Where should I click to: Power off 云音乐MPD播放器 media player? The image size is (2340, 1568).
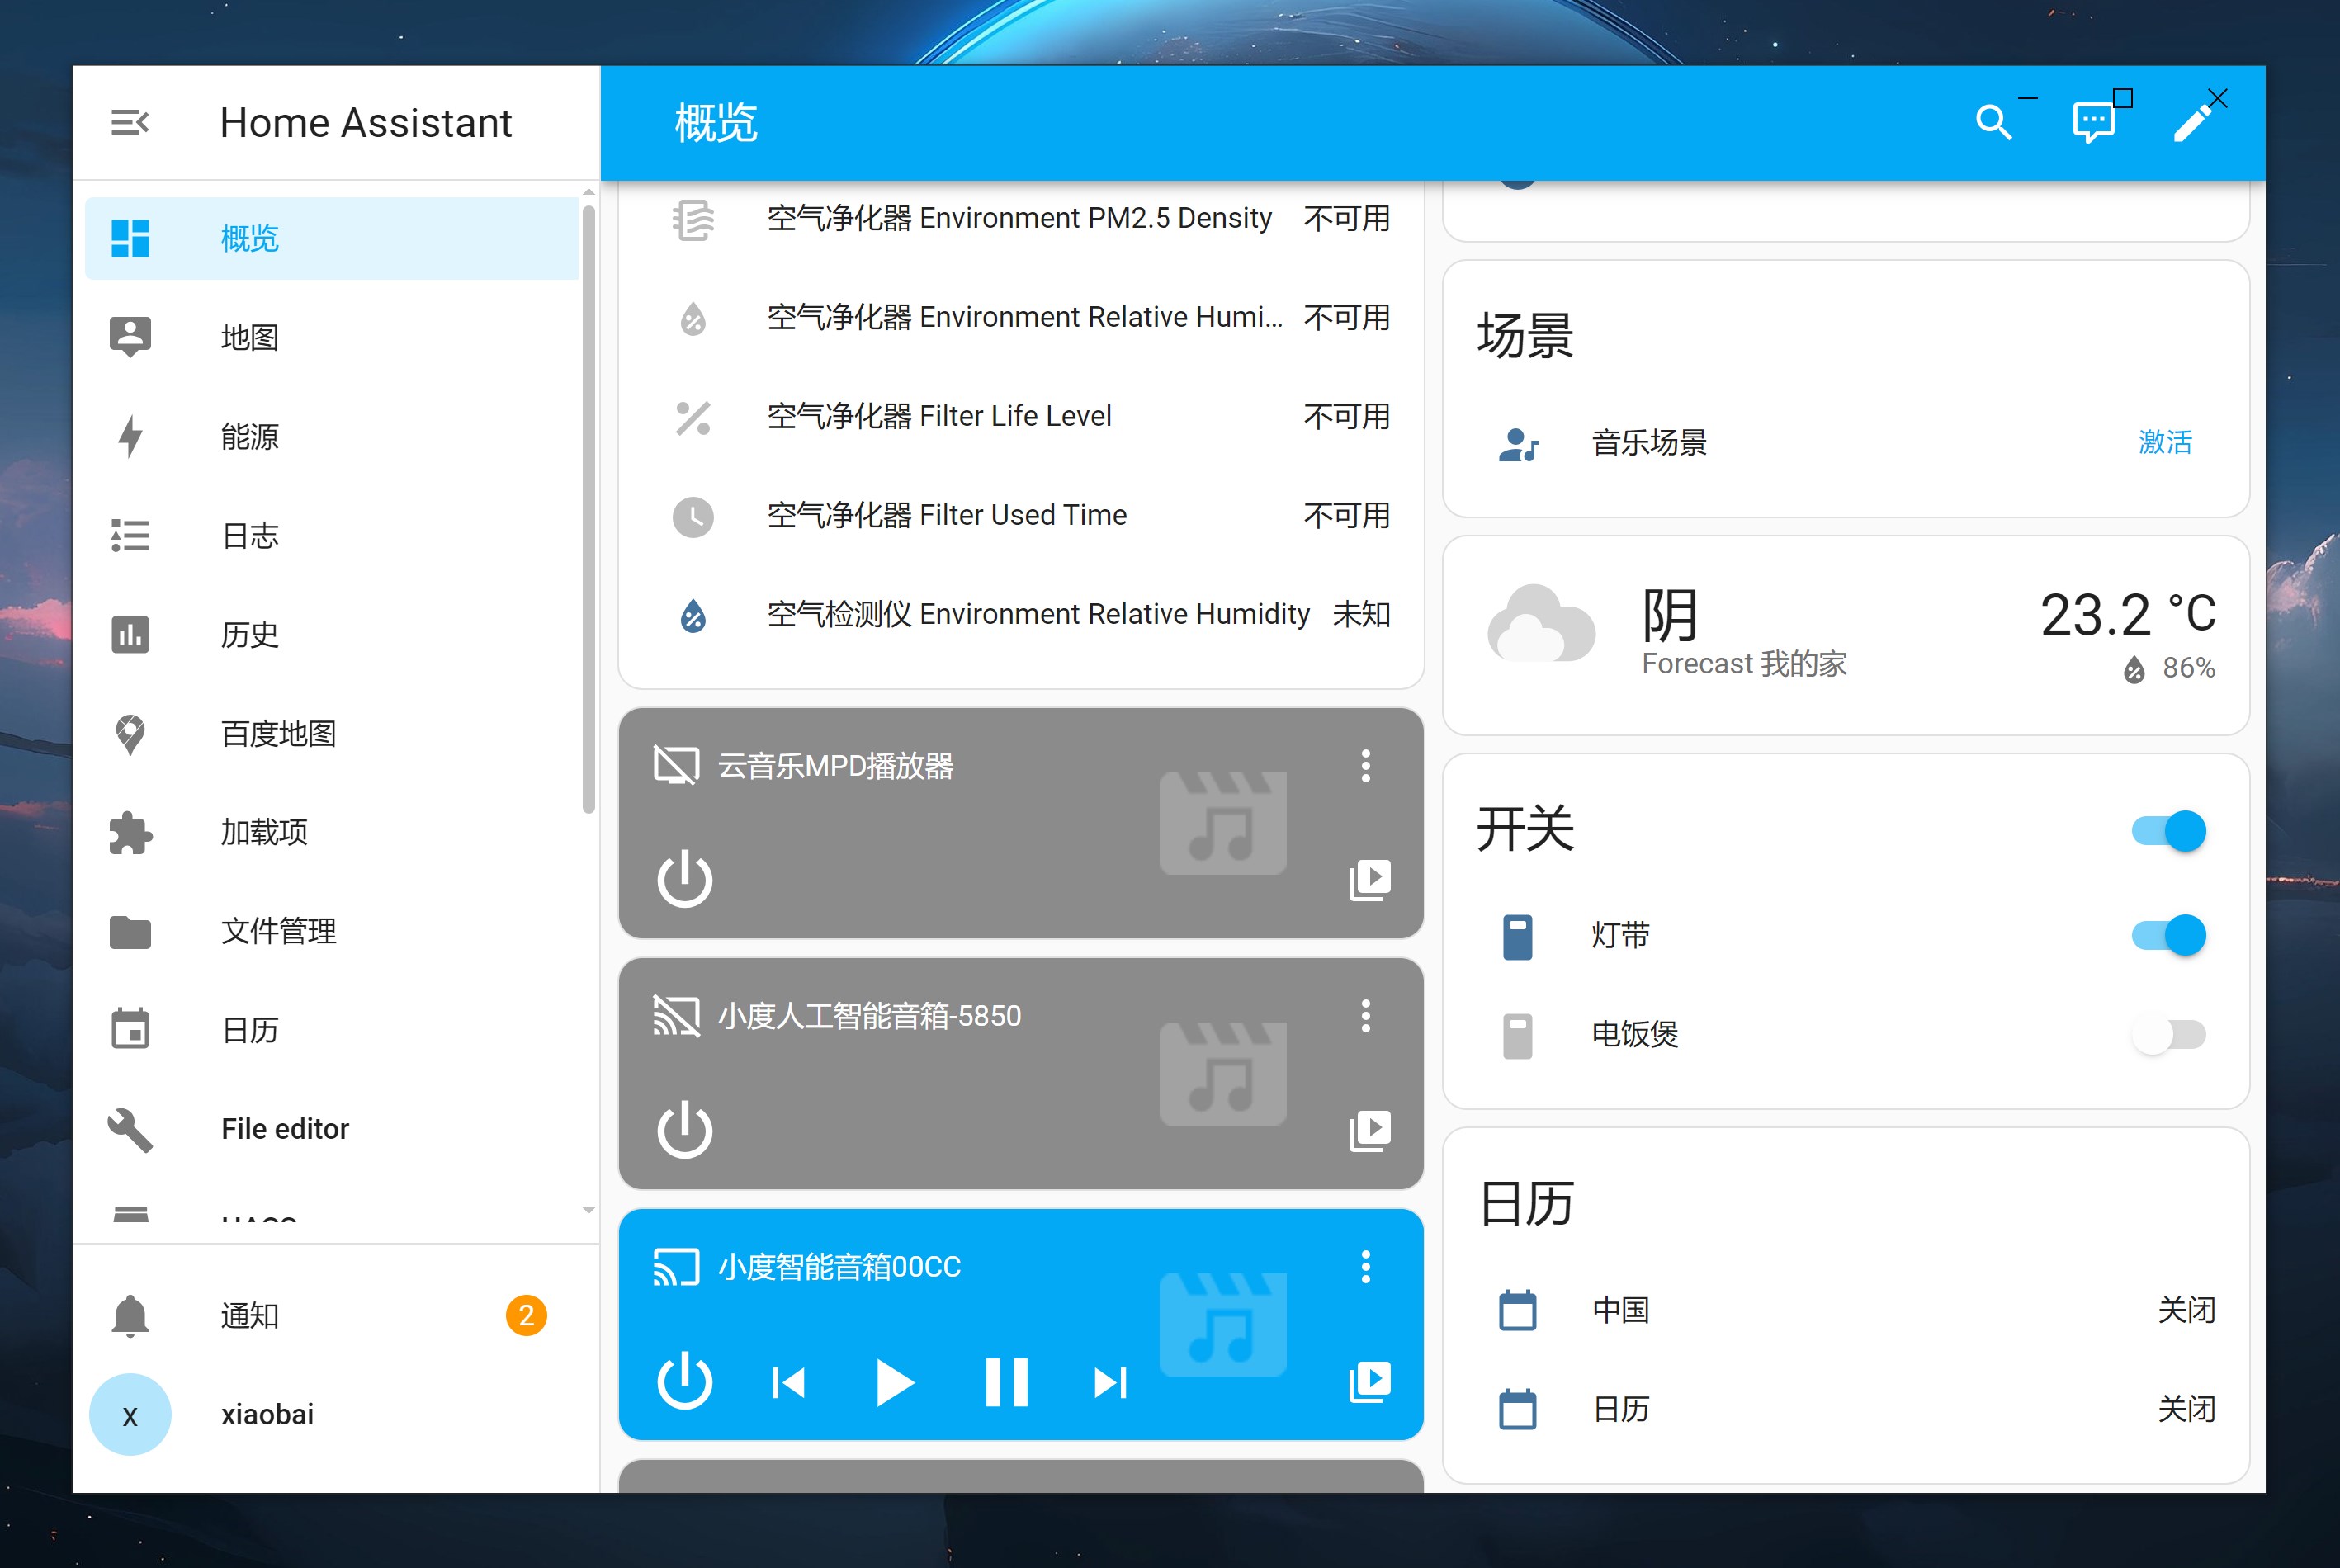684,880
